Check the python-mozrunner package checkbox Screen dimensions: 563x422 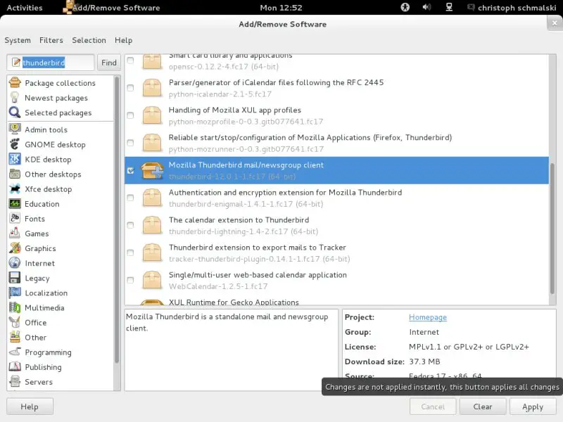[x=130, y=143]
